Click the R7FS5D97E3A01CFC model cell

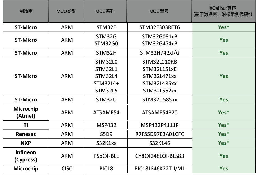pyautogui.click(x=160, y=134)
